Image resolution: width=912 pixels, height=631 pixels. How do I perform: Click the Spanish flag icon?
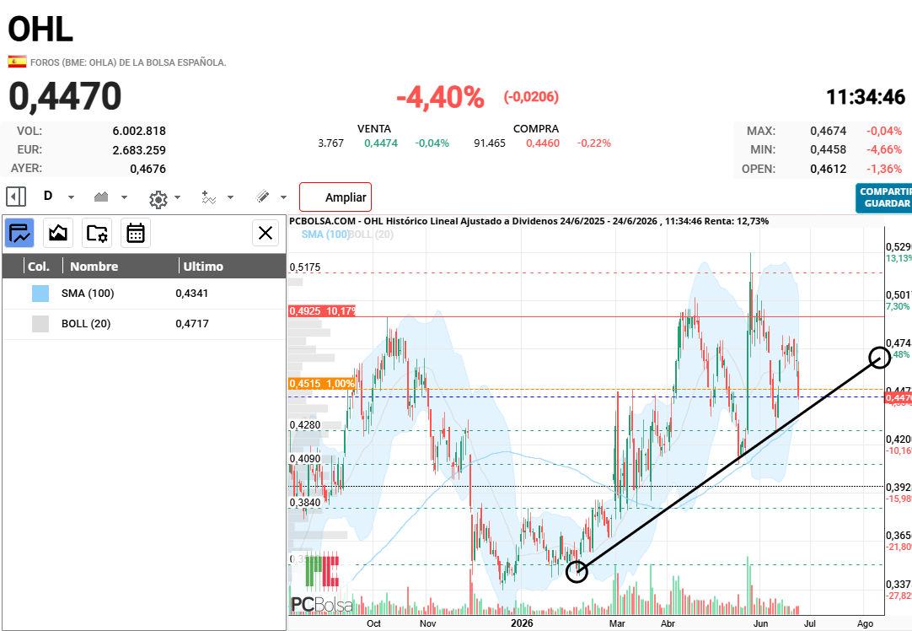pyautogui.click(x=17, y=62)
